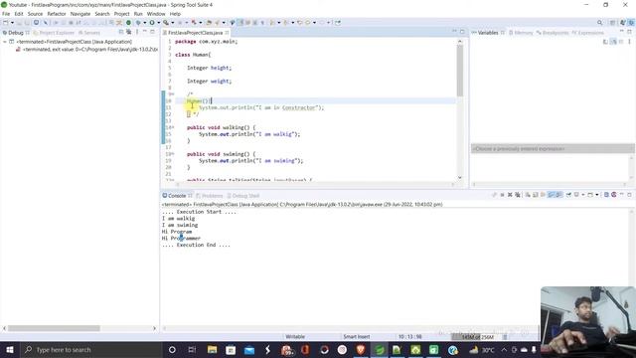Open Mail app from taskbar

click(x=249, y=349)
